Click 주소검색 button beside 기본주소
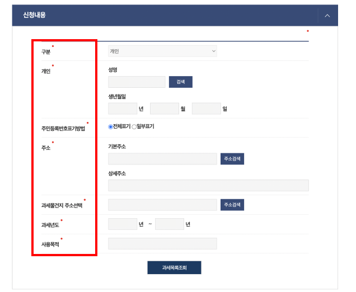 232,159
